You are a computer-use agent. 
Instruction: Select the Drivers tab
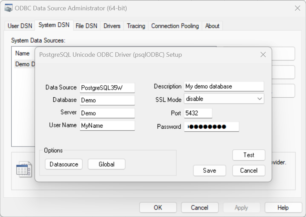tap(112, 26)
